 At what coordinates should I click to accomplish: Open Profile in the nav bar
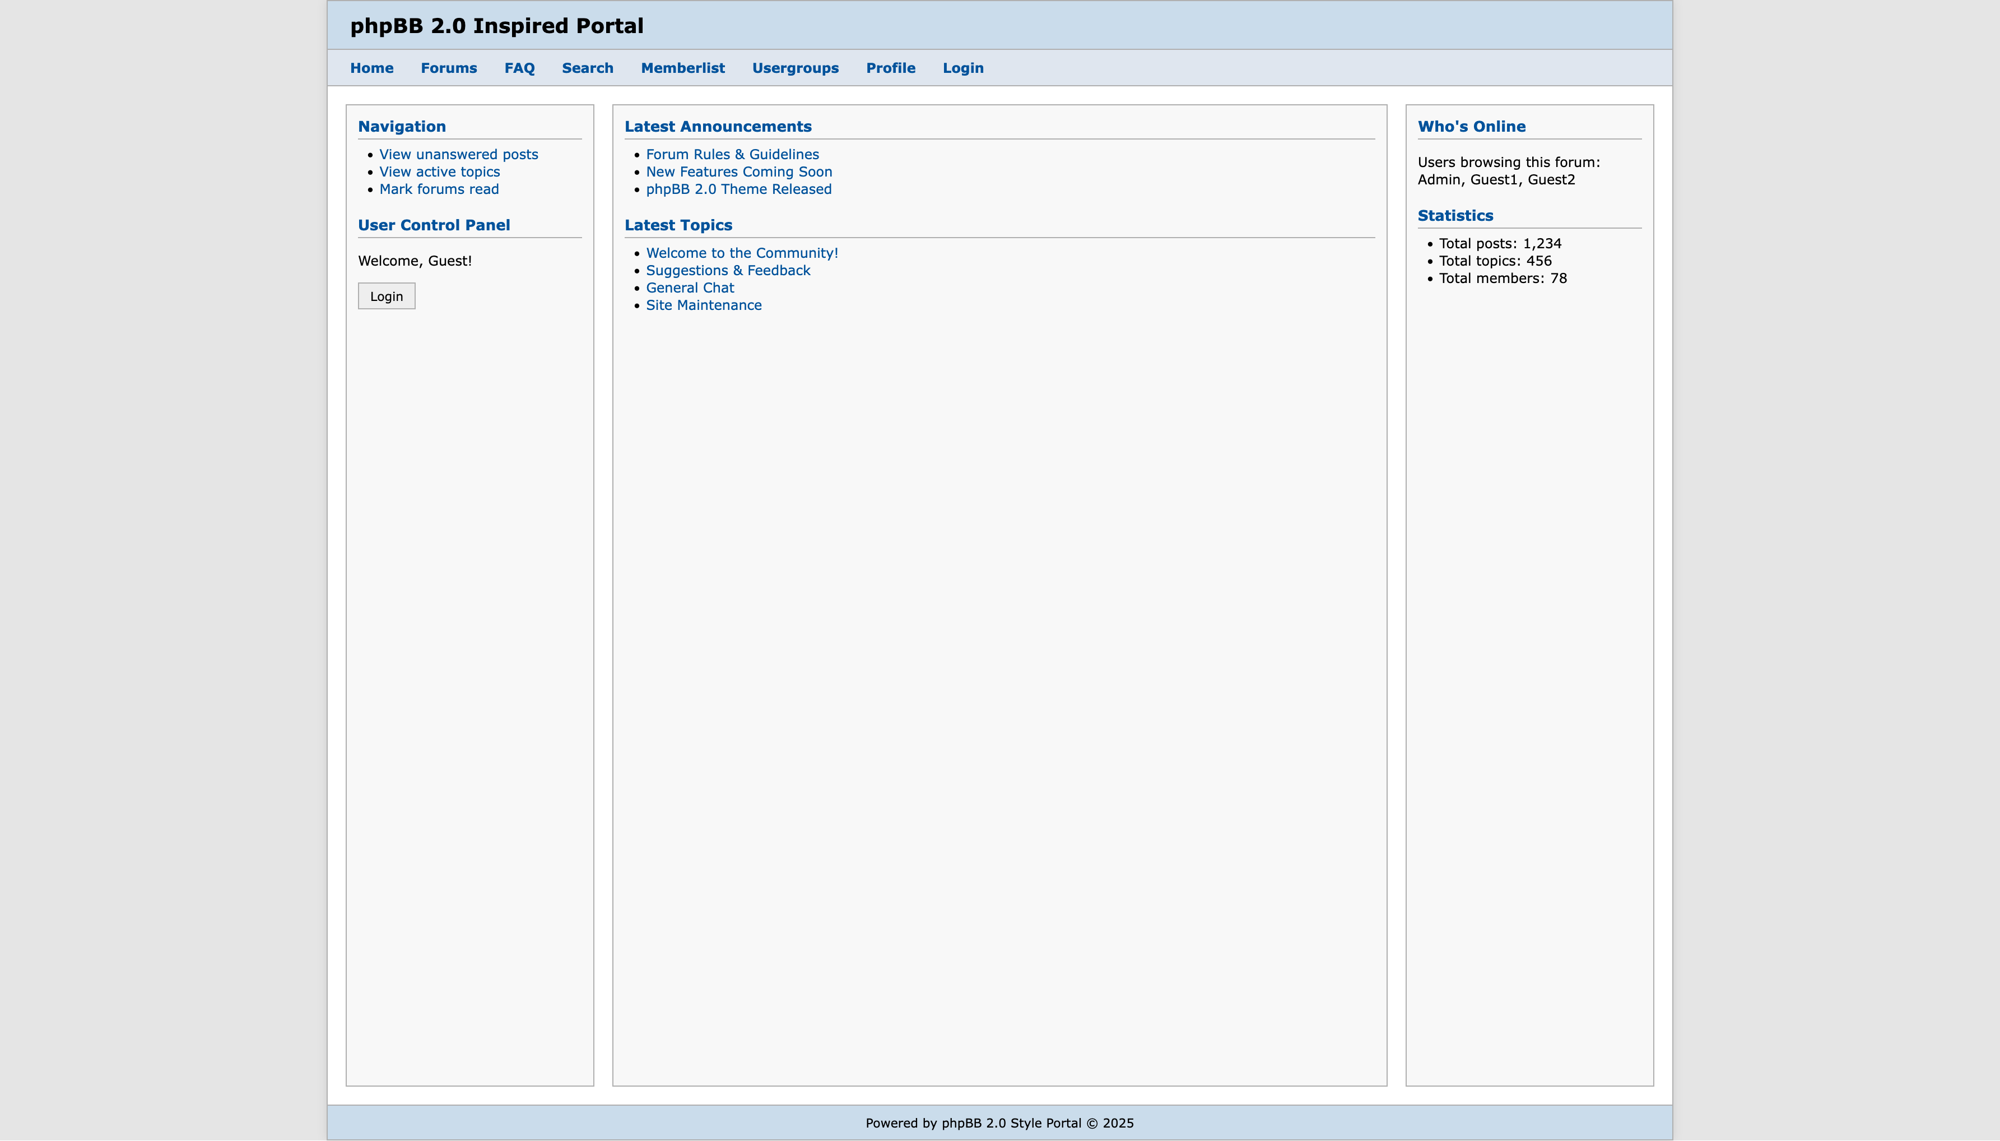(890, 68)
